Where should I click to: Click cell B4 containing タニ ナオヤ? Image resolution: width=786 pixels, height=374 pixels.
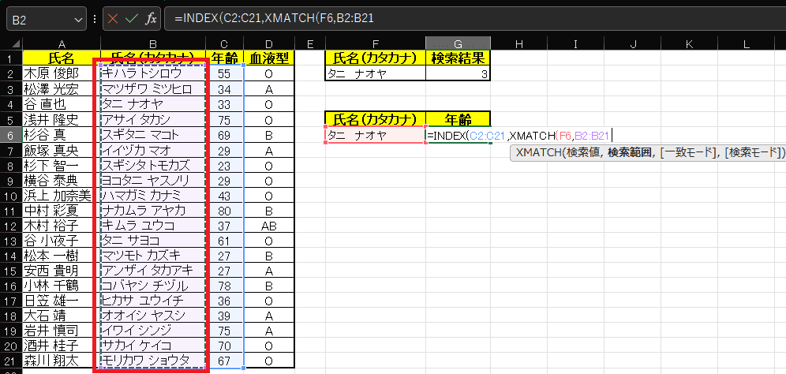[150, 104]
